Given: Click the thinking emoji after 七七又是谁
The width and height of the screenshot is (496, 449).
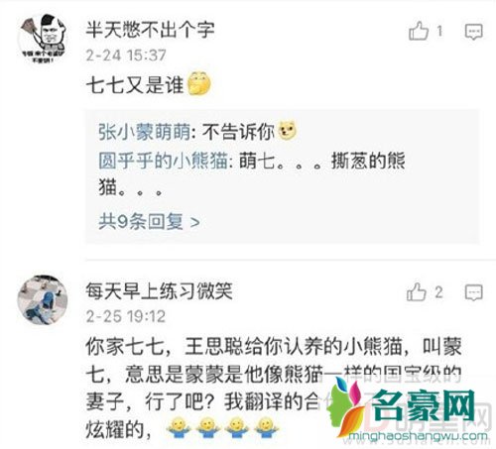Looking at the screenshot, I should click(199, 83).
